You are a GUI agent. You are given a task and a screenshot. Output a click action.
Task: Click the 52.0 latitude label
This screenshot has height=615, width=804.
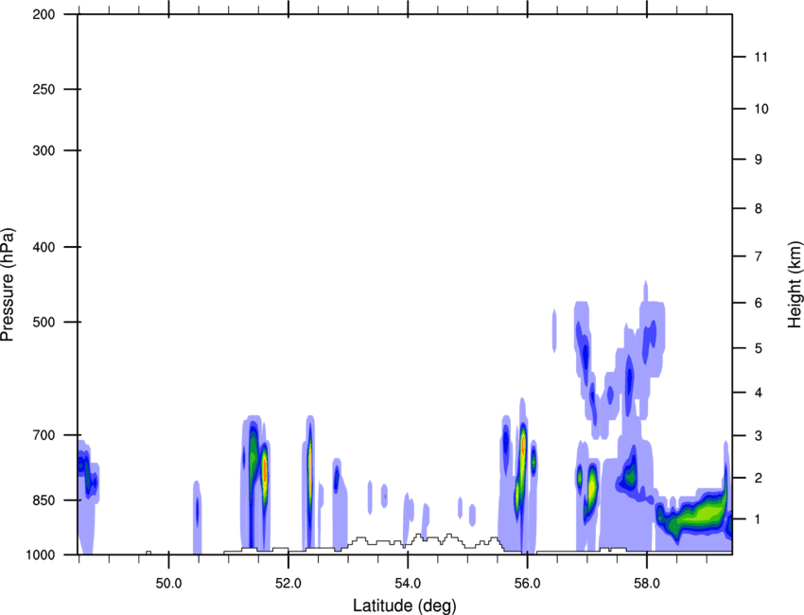coord(288,583)
